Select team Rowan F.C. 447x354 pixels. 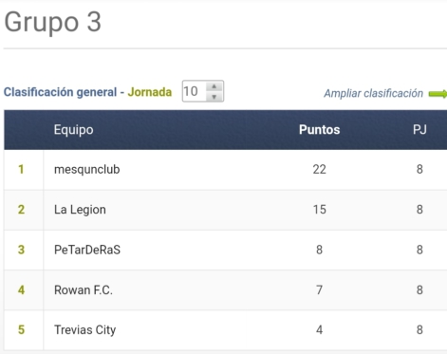pyautogui.click(x=84, y=289)
